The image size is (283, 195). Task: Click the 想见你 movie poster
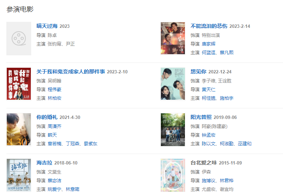click(x=173, y=84)
